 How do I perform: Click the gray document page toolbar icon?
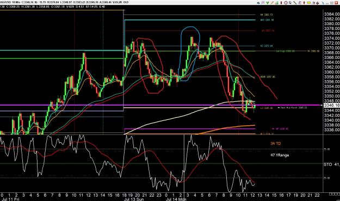(x=299, y=3)
